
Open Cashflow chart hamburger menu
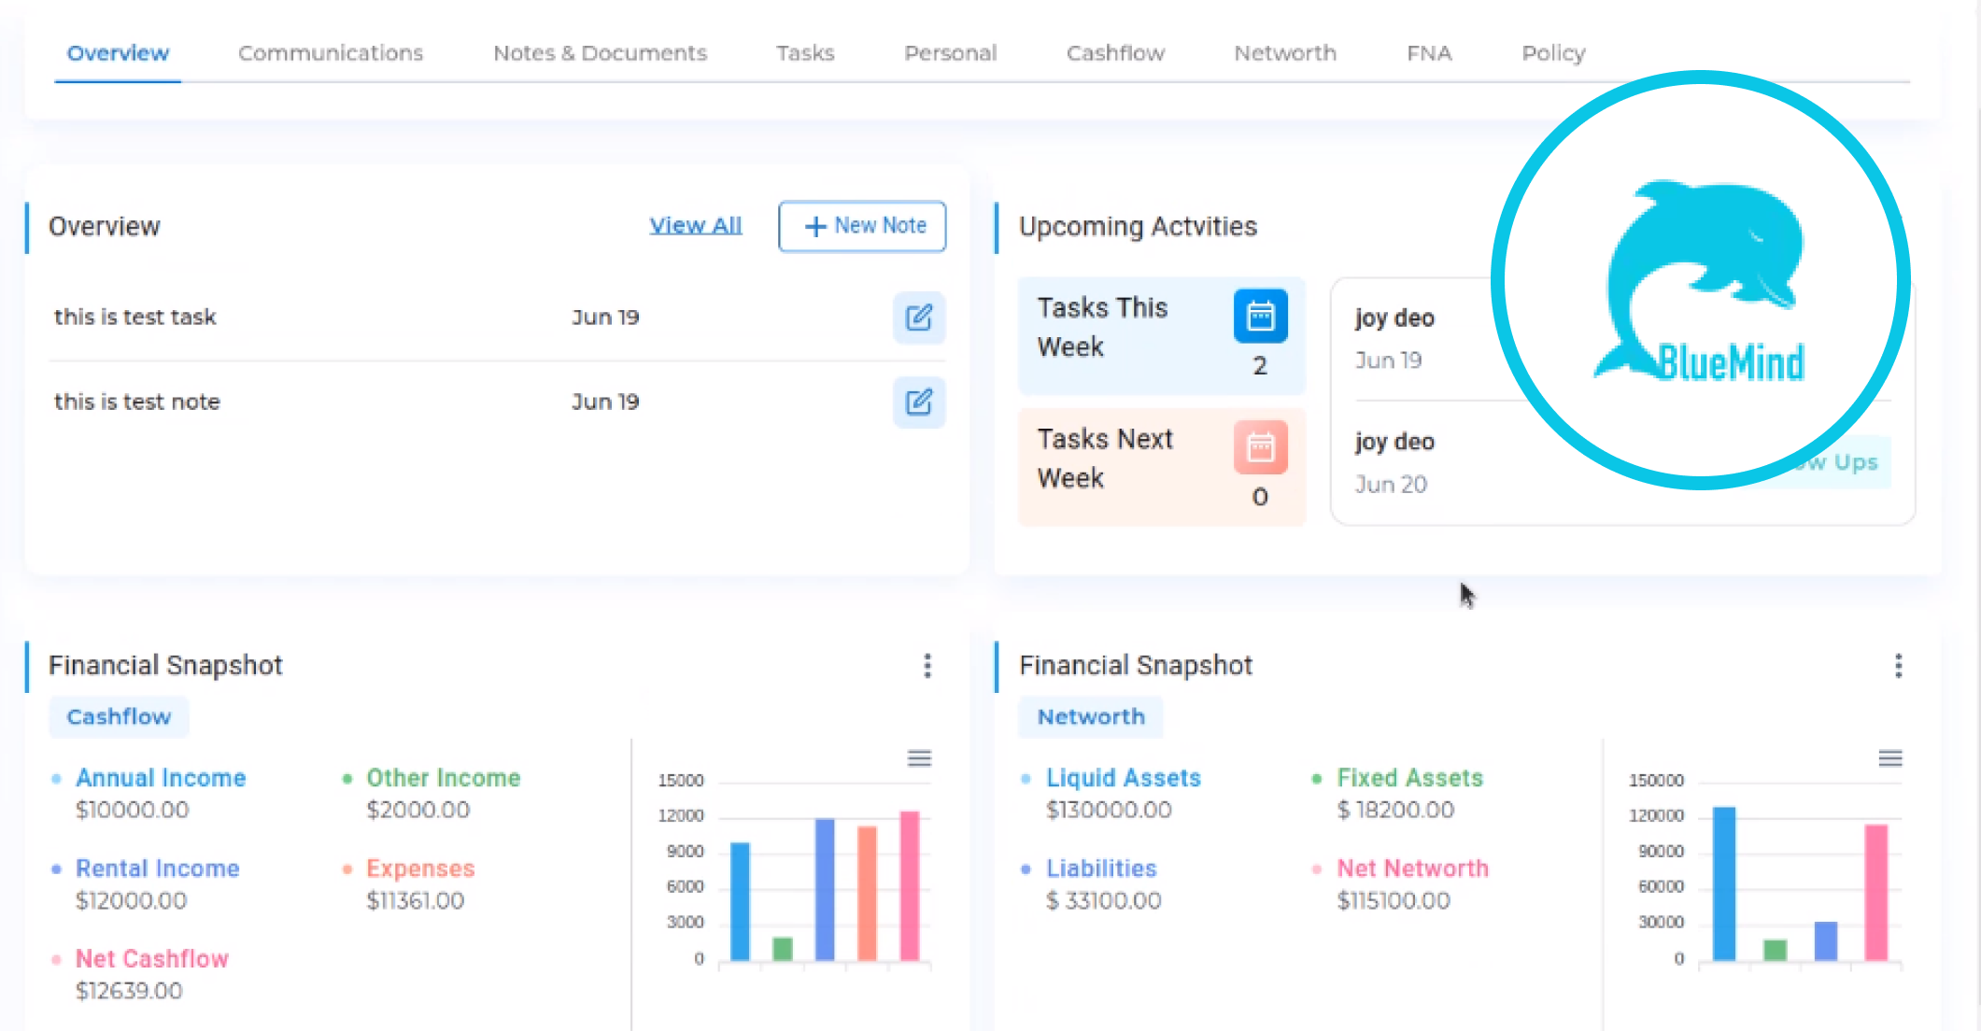point(919,758)
